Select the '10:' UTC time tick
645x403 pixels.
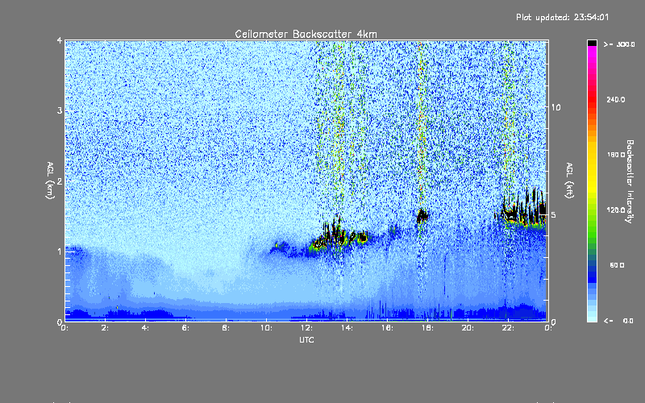point(267,328)
